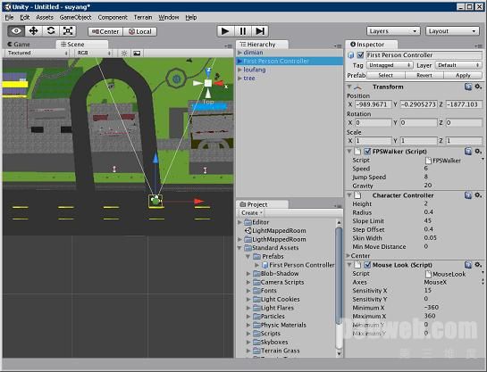Open the Textured draw mode dropdown
The image size is (487, 372).
(x=38, y=53)
